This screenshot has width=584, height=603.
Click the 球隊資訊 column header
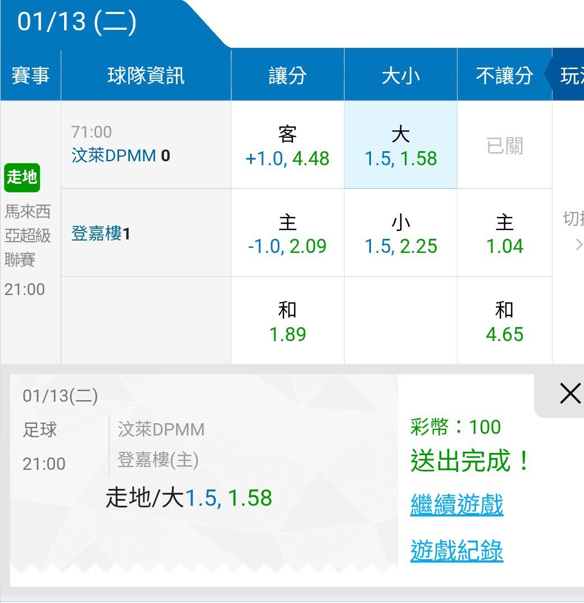pyautogui.click(x=146, y=75)
